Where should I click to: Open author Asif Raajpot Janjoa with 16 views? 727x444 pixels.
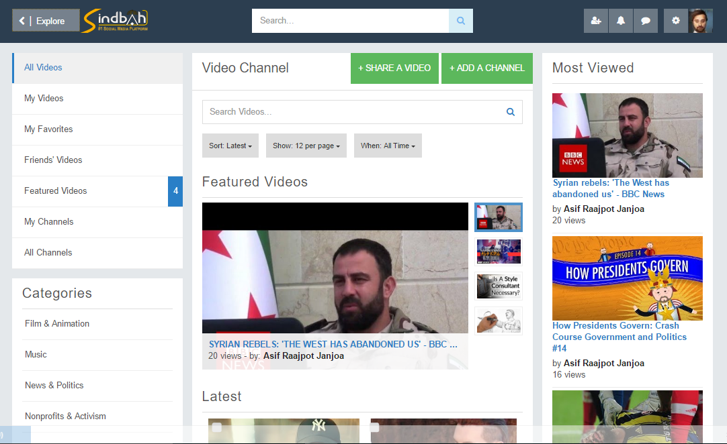pos(603,364)
